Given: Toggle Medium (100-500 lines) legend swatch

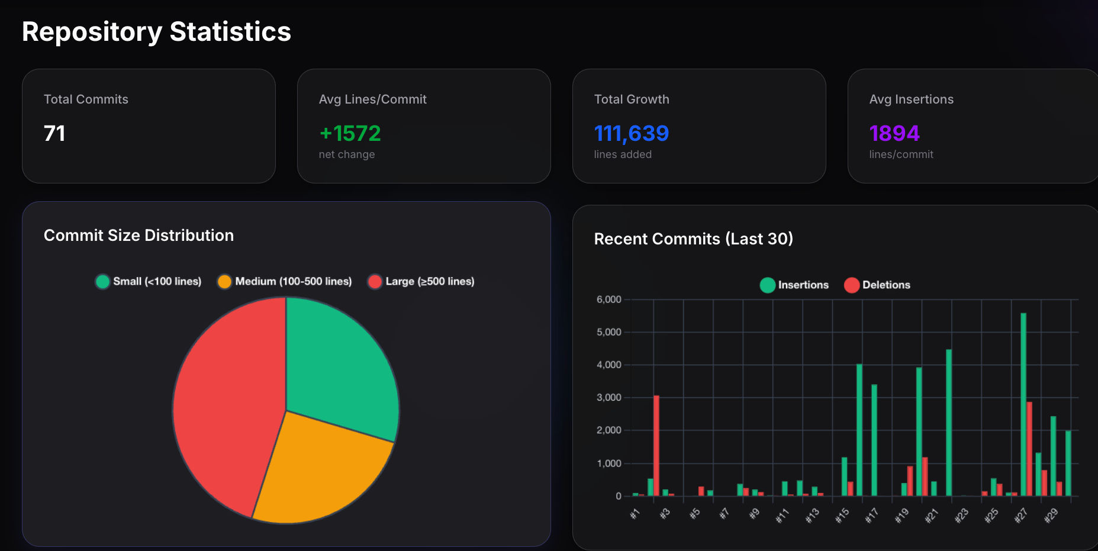Looking at the screenshot, I should [224, 282].
